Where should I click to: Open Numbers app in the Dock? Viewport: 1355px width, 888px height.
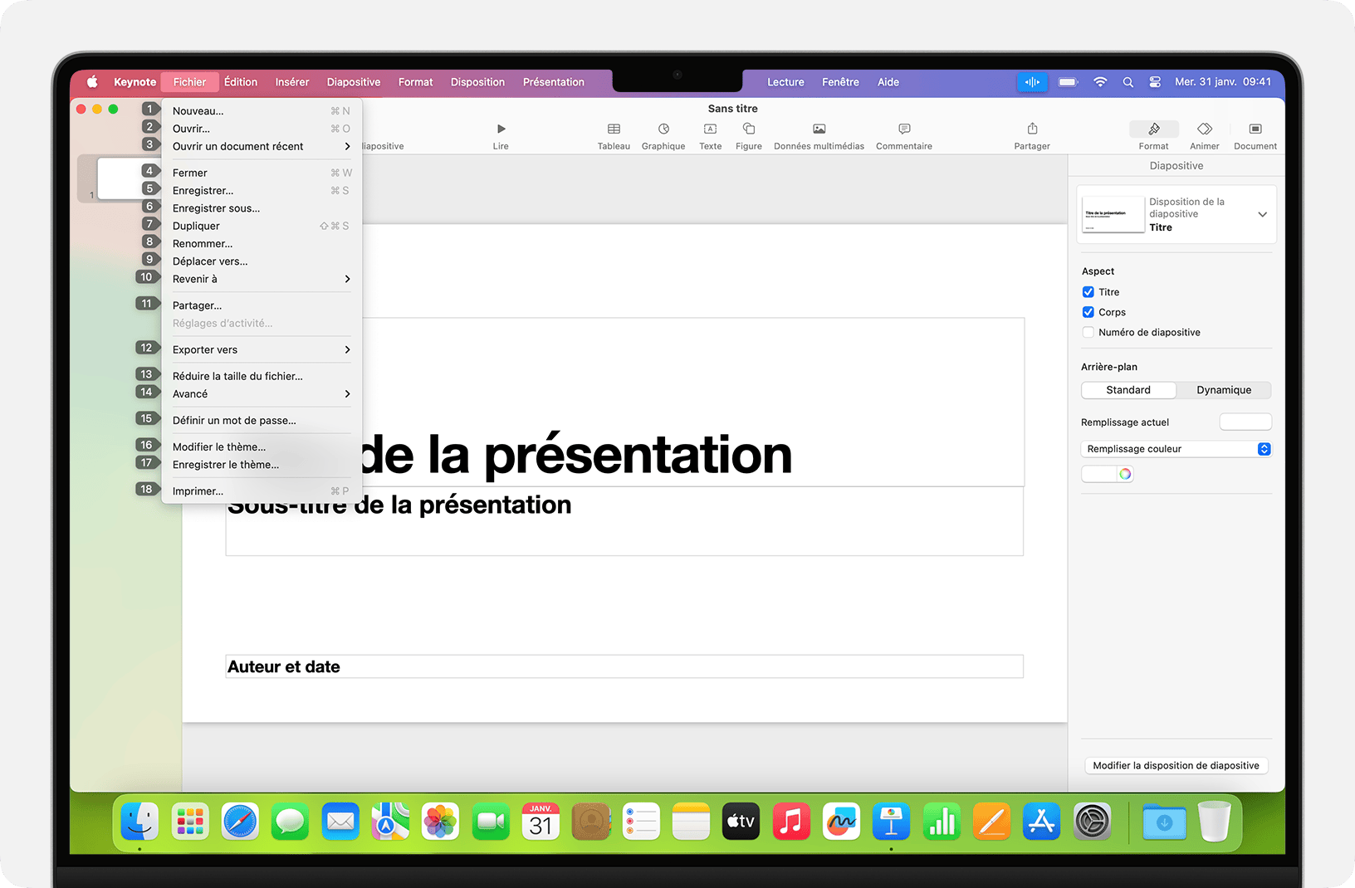[942, 822]
